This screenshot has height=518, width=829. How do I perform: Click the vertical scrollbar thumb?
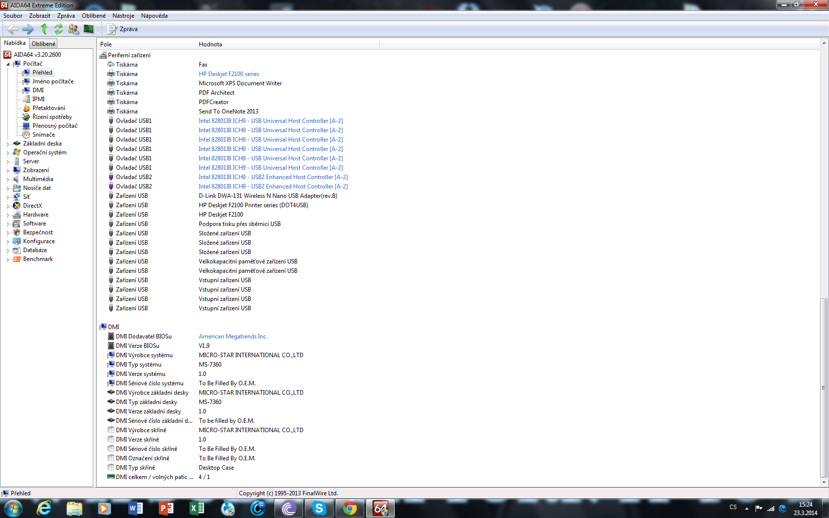pos(824,388)
